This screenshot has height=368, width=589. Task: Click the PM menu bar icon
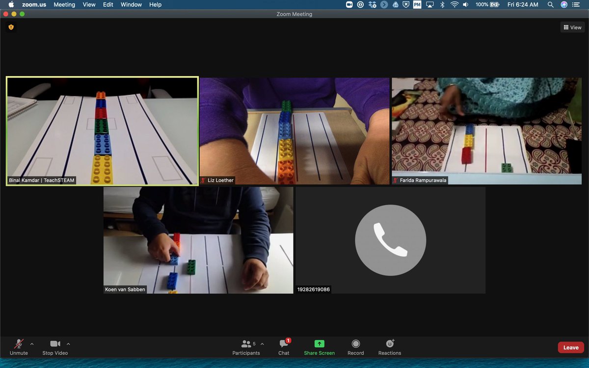(x=417, y=4)
